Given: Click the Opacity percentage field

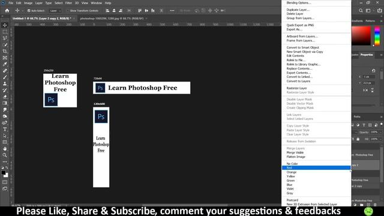Looking at the screenshot, I should [374, 132].
